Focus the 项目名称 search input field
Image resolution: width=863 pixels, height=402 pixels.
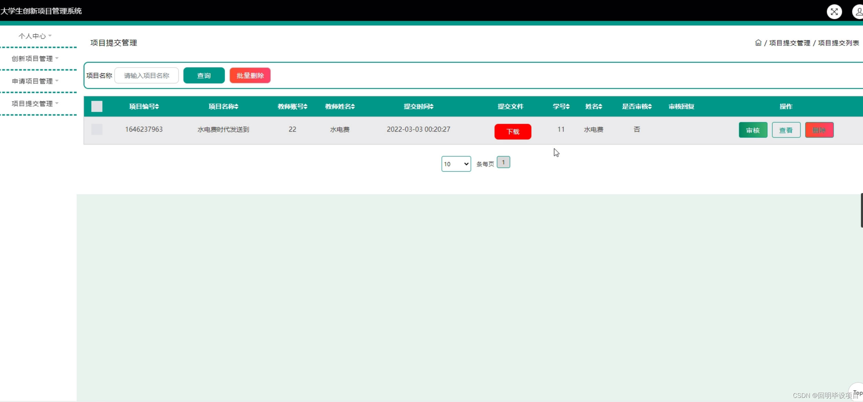pyautogui.click(x=146, y=76)
